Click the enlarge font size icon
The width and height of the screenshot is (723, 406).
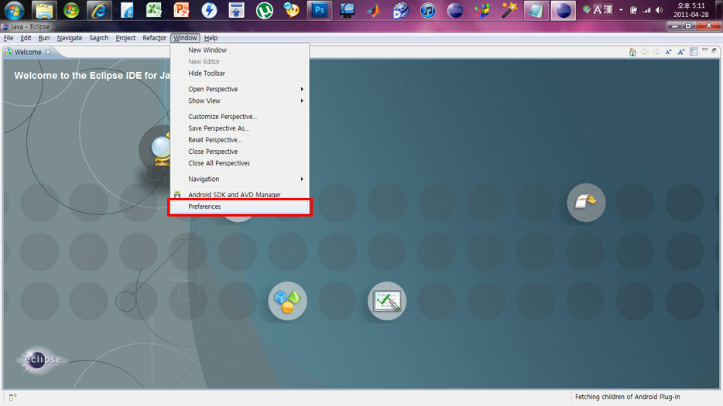[x=681, y=52]
